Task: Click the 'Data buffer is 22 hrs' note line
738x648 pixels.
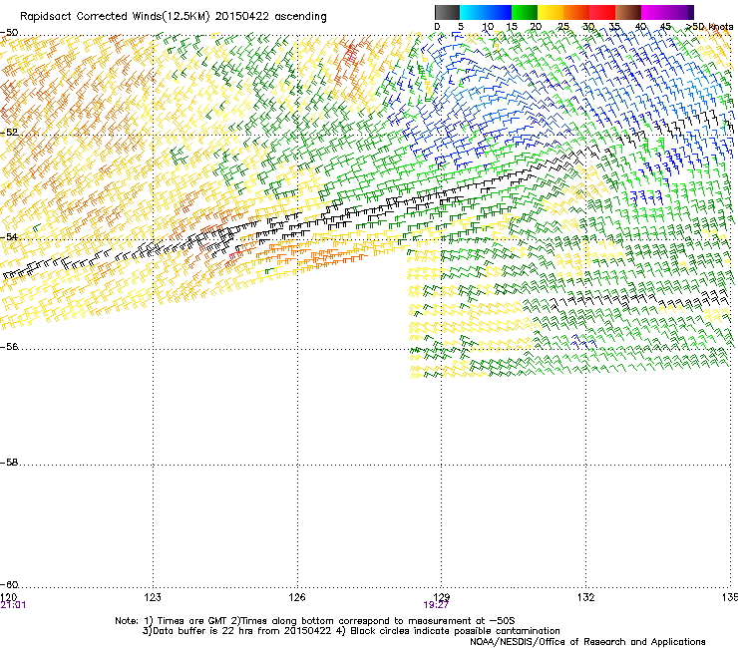Action: coord(351,631)
